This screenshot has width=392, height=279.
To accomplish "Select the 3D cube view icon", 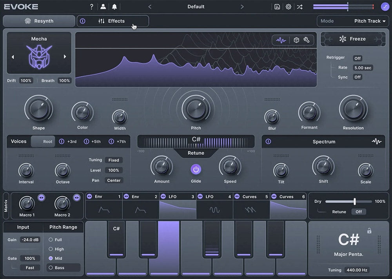I will point(296,40).
